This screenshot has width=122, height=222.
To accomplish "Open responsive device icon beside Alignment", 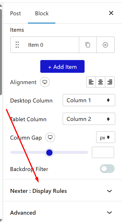I will [x=45, y=82].
